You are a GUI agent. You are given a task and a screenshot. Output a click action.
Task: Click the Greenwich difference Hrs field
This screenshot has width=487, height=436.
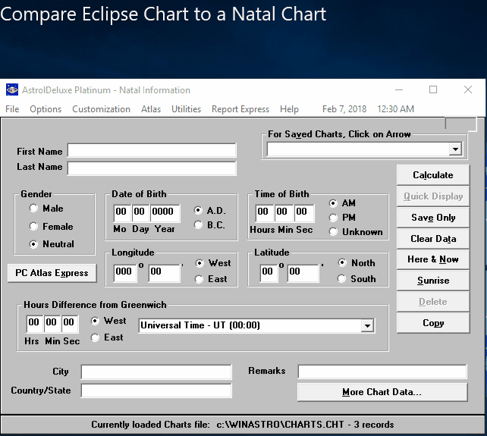pos(34,324)
